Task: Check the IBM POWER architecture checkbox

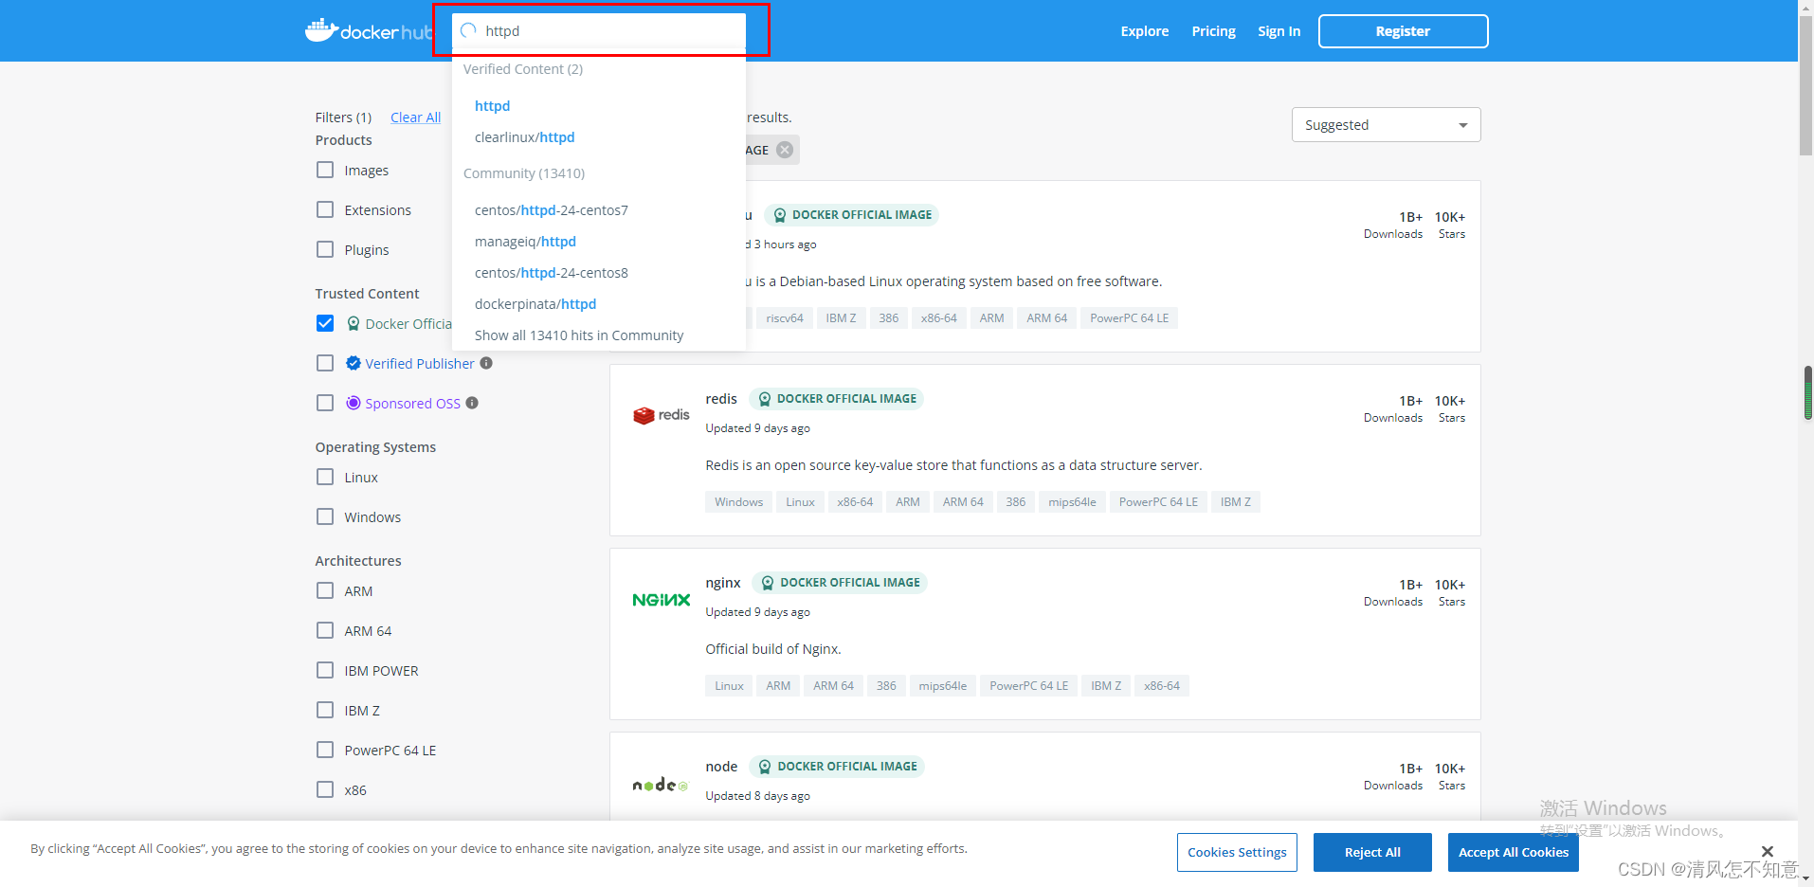Action: tap(325, 670)
